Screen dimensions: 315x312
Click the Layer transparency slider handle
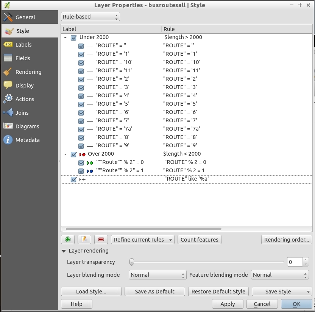(x=132, y=262)
